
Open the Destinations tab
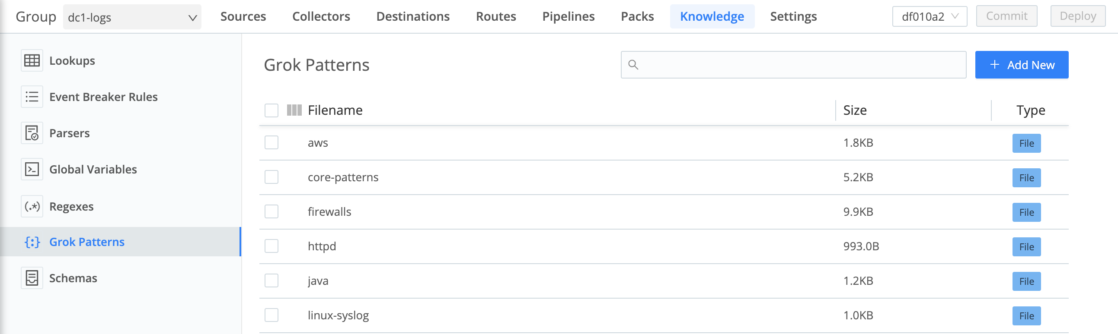click(412, 16)
